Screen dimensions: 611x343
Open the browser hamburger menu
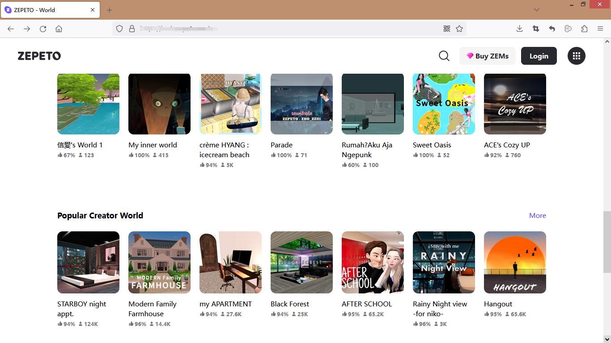coord(600,29)
